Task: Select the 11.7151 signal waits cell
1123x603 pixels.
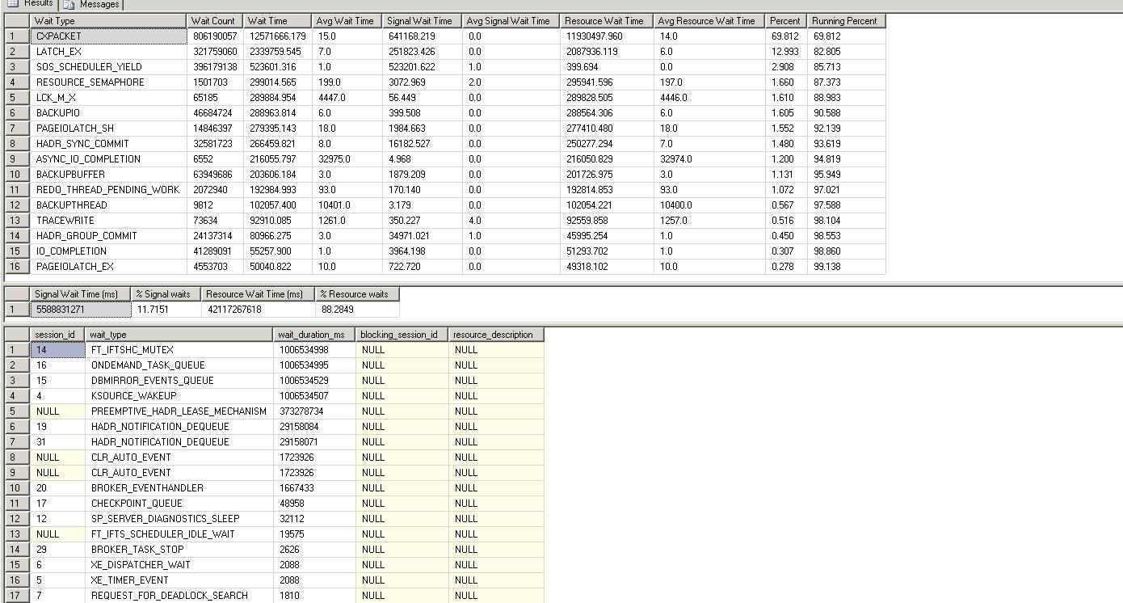Action: coord(166,310)
